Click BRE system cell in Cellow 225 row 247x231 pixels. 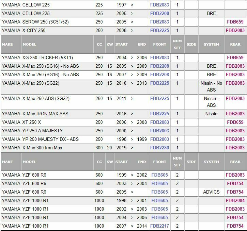point(211,13)
